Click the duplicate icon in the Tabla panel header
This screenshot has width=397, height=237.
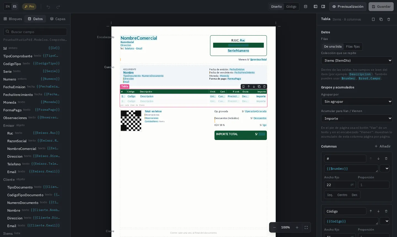(x=381, y=19)
